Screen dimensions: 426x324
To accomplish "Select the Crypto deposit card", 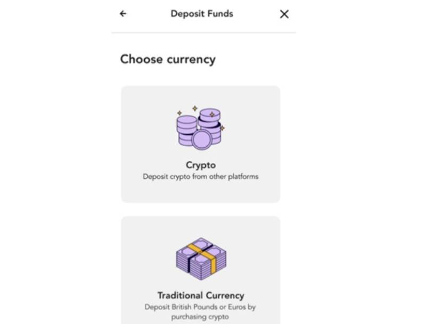I will click(x=201, y=144).
